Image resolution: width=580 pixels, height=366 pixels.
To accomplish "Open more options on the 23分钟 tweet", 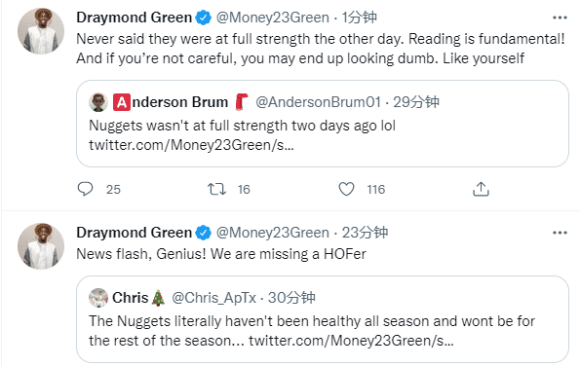I will (560, 233).
